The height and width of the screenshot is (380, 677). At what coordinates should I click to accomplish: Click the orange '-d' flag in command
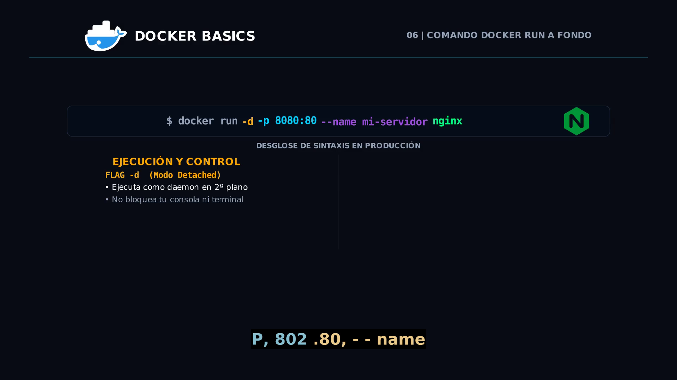coord(248,122)
